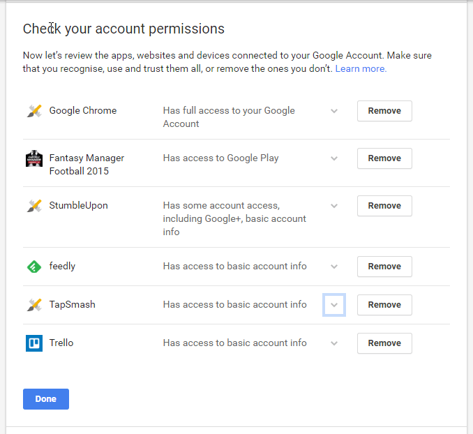The width and height of the screenshot is (473, 434).
Task: Click the Trello app name
Action: (x=61, y=343)
